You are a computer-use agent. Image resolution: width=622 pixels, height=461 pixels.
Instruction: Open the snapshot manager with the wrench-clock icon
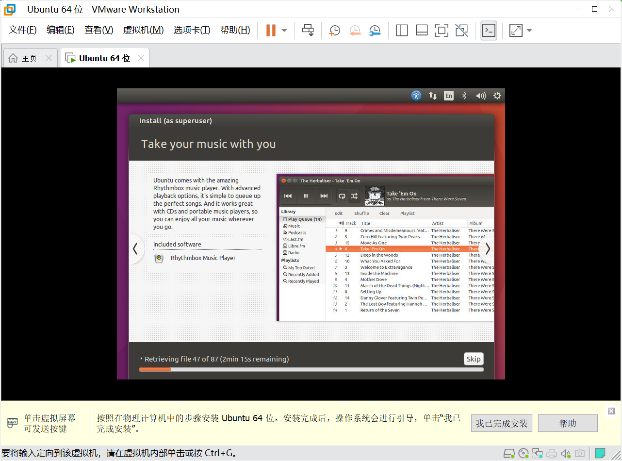click(x=375, y=31)
